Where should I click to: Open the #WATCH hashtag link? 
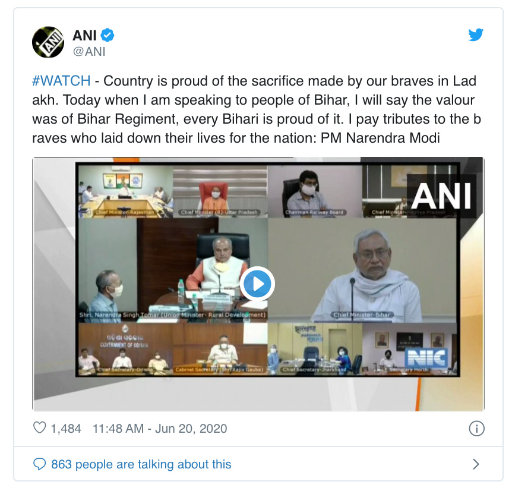[x=61, y=81]
